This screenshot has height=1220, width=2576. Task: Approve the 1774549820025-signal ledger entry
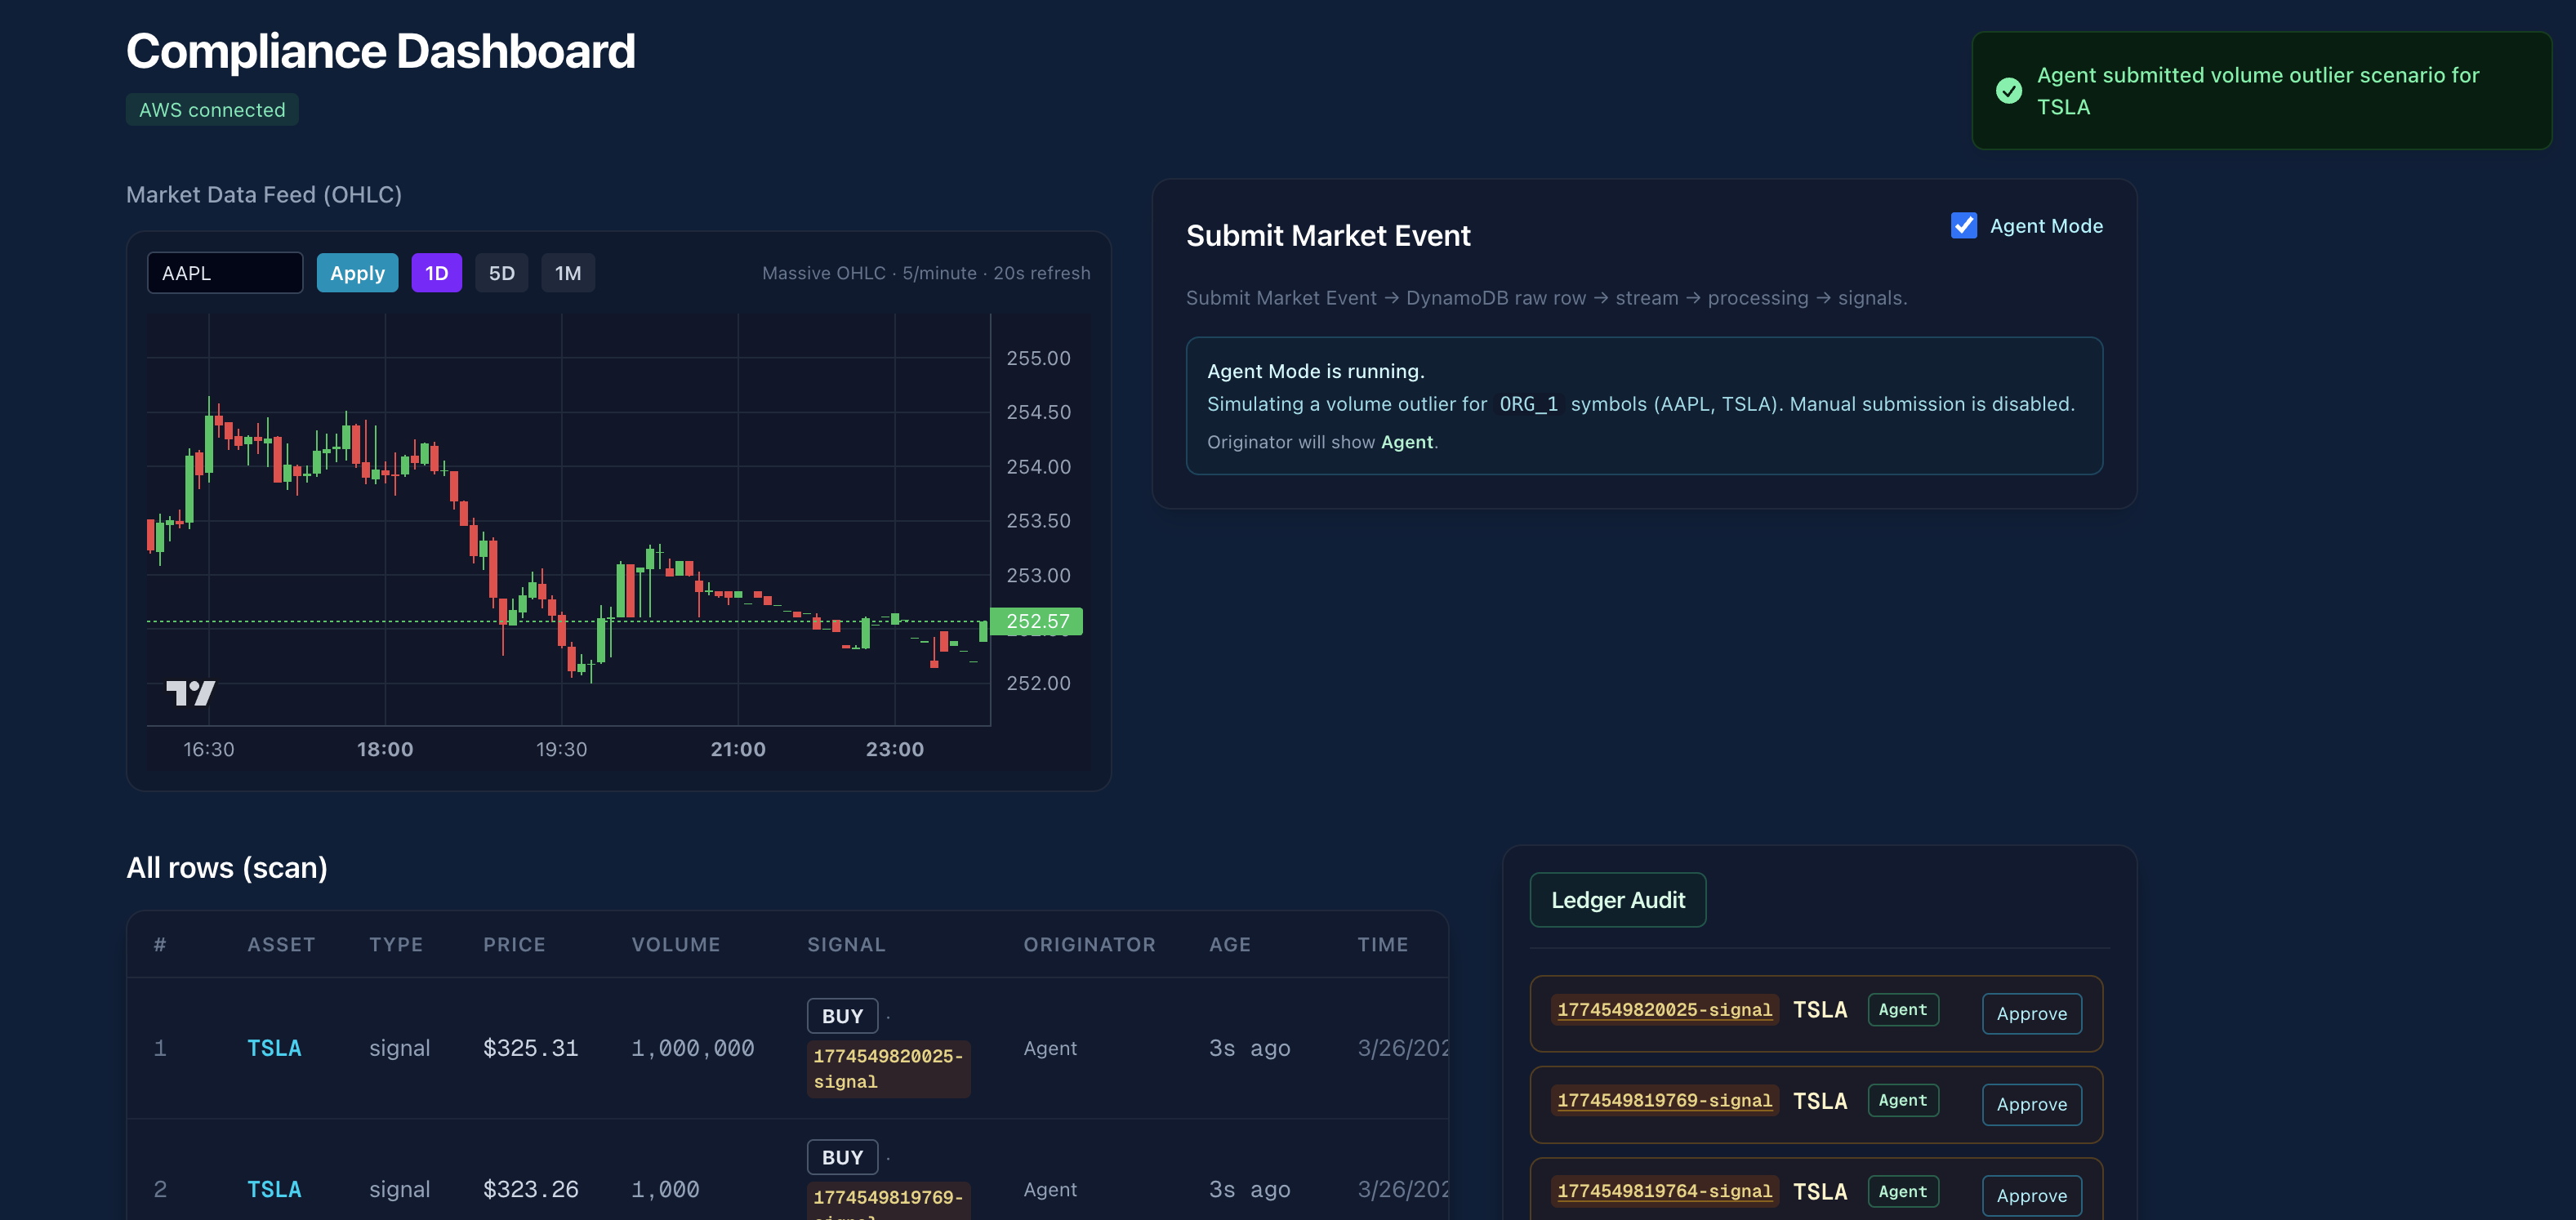pyautogui.click(x=2031, y=1013)
